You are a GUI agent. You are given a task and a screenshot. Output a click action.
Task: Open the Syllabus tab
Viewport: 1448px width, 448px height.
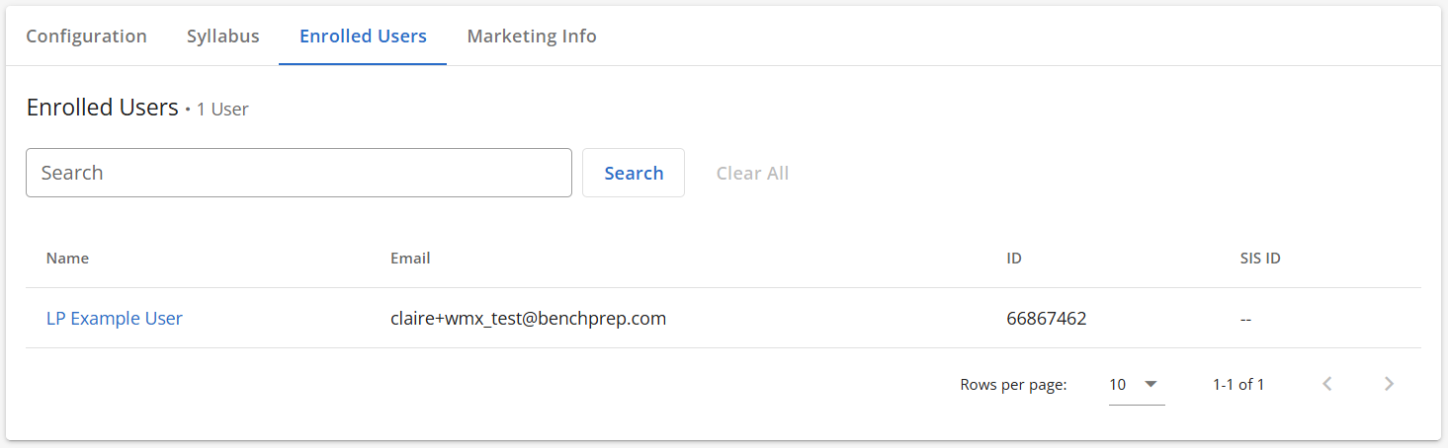pos(222,37)
